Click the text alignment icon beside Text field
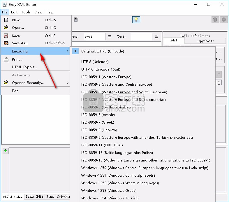Screen dimensions: 229x202 [x=156, y=36]
